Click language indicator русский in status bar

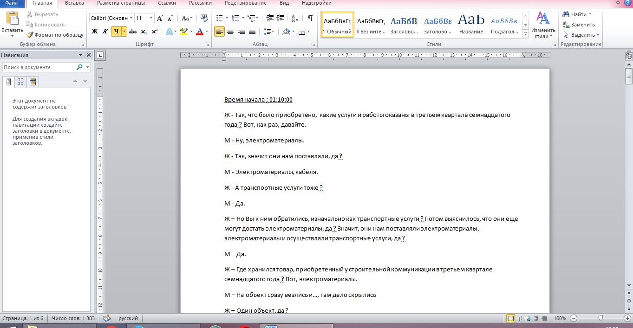pos(128,318)
